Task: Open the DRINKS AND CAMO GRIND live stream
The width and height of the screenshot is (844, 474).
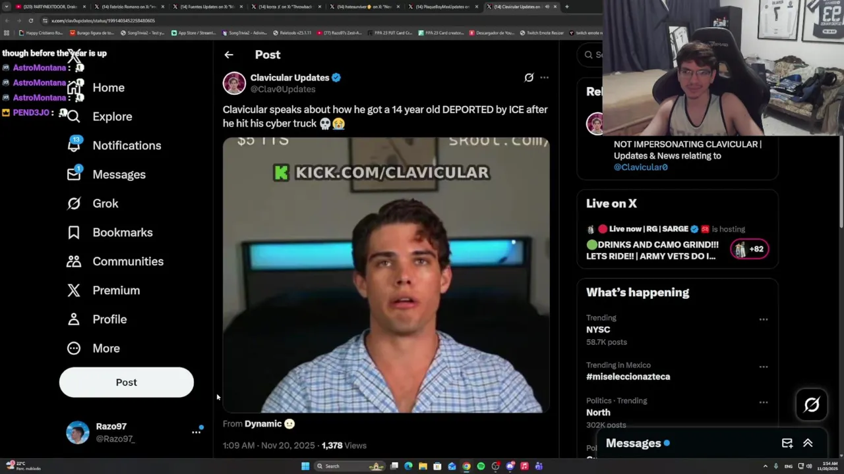Action: [652, 250]
